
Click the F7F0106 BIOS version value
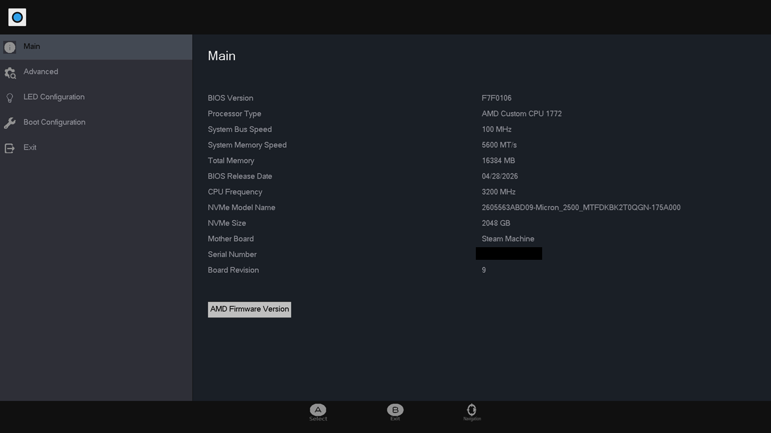pyautogui.click(x=496, y=98)
